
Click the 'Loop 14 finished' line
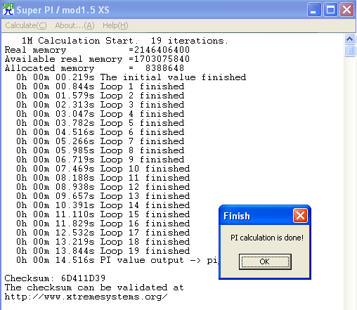click(103, 205)
